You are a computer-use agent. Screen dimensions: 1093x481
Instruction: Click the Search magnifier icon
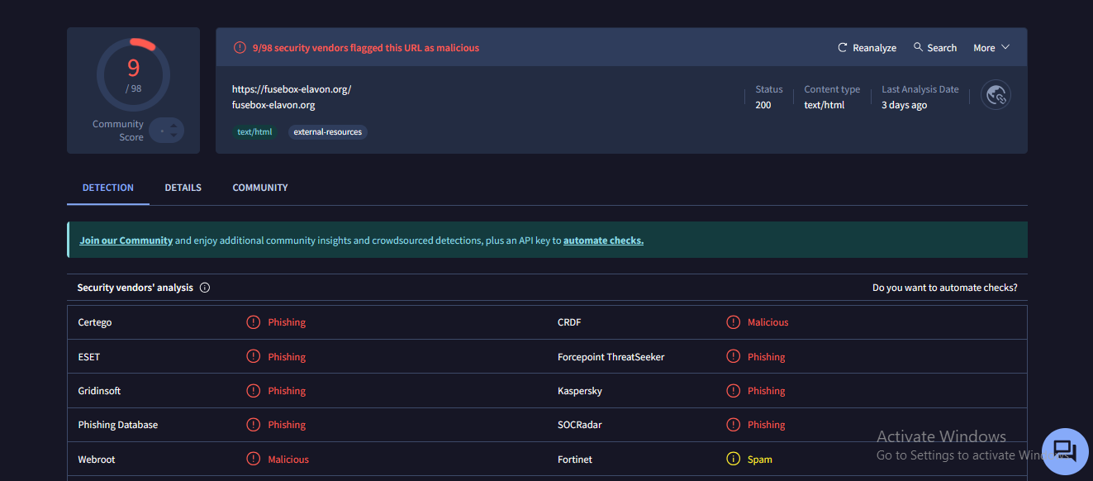click(x=918, y=47)
